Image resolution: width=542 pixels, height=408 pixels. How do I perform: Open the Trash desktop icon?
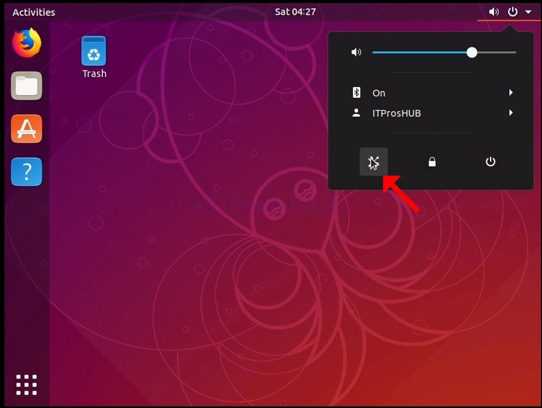94,51
